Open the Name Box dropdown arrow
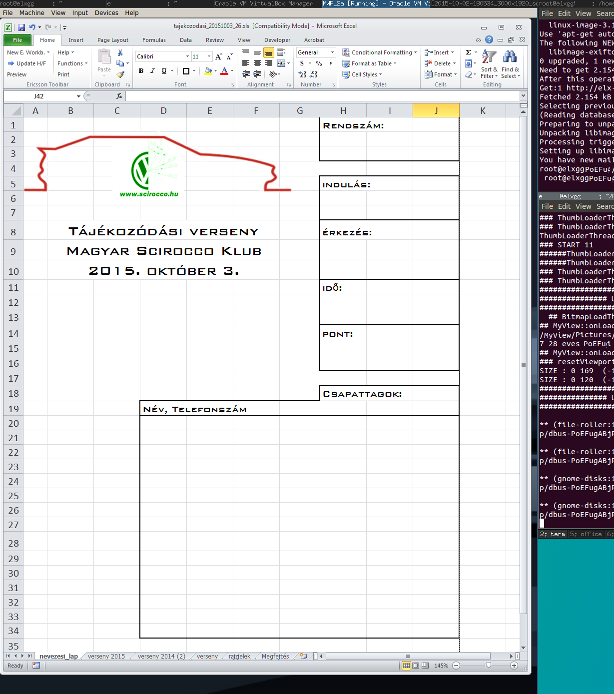The height and width of the screenshot is (694, 614). tap(78, 96)
